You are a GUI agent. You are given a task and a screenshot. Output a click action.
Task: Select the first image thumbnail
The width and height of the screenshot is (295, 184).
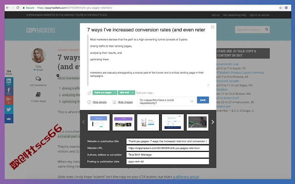click(99, 122)
